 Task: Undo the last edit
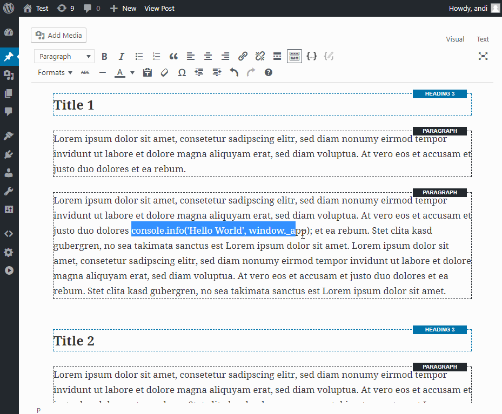(234, 72)
